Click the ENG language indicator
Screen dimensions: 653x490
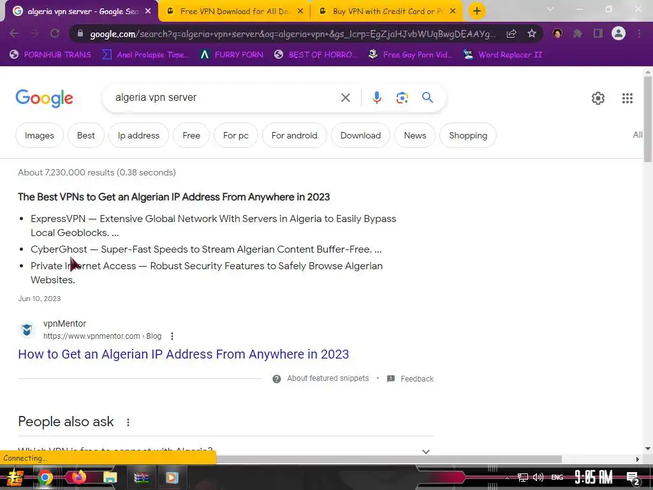[557, 477]
